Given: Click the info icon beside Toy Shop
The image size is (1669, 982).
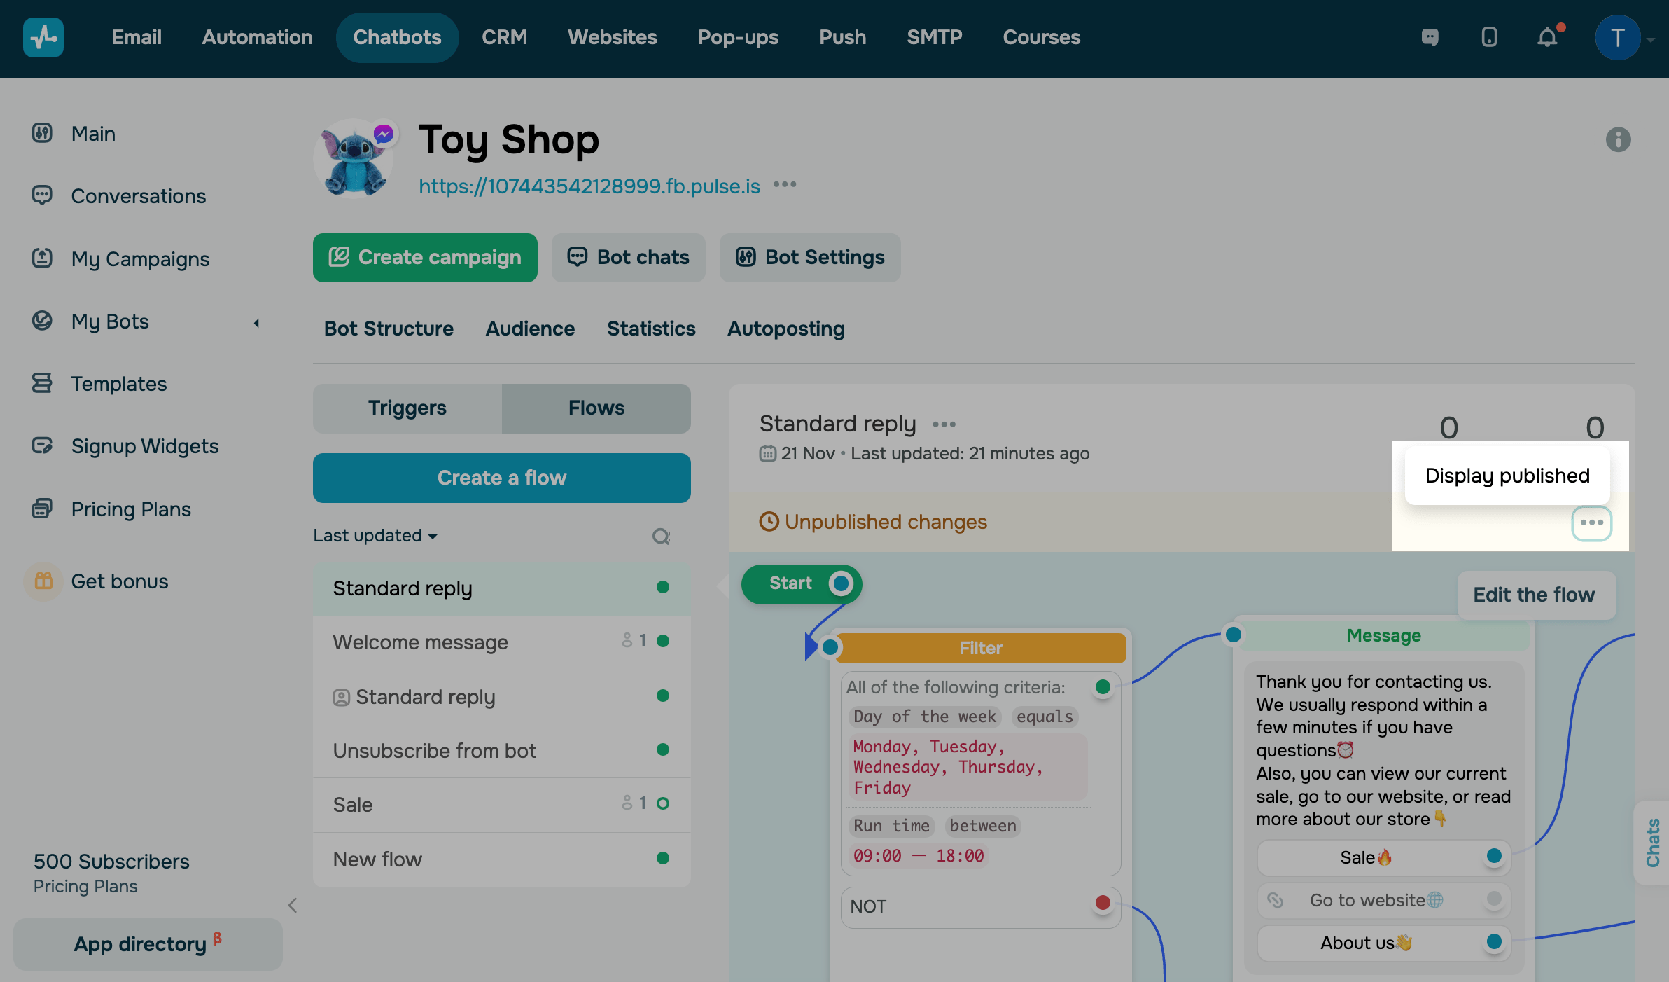Looking at the screenshot, I should [1618, 139].
